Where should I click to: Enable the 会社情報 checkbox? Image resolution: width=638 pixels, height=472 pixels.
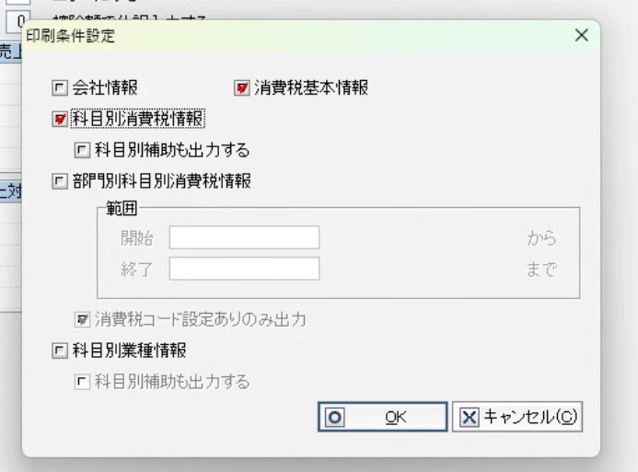(60, 88)
